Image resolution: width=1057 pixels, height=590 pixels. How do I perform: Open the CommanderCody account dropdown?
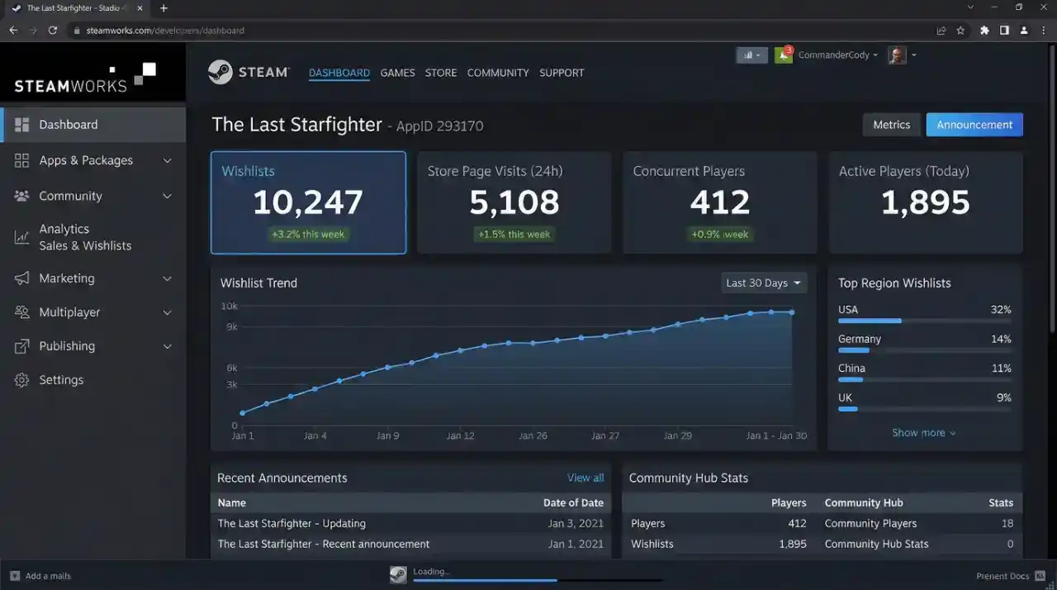click(x=837, y=55)
